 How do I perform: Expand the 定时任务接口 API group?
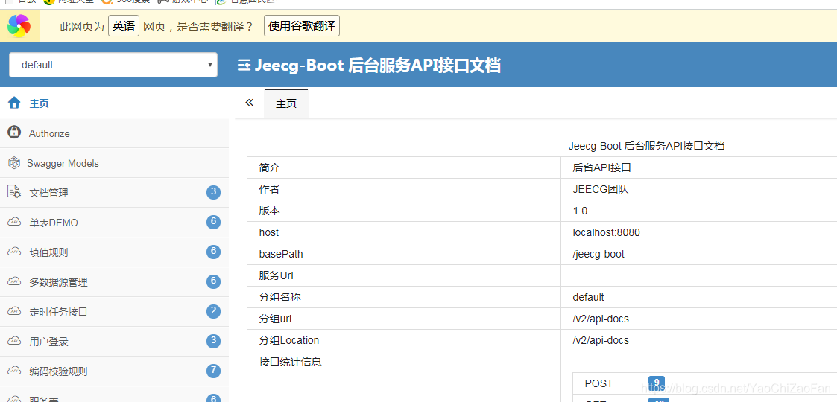pyautogui.click(x=114, y=312)
